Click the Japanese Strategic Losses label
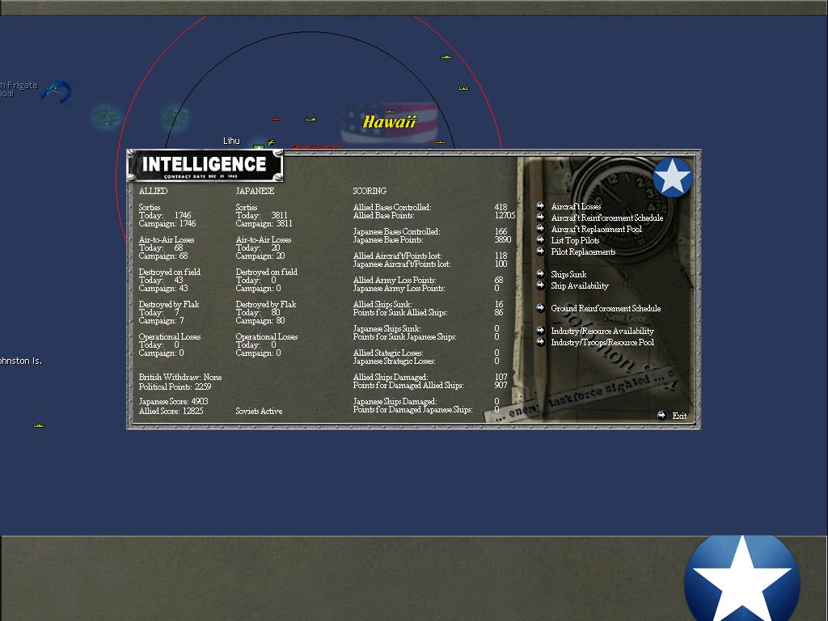The image size is (828, 621). pyautogui.click(x=394, y=361)
